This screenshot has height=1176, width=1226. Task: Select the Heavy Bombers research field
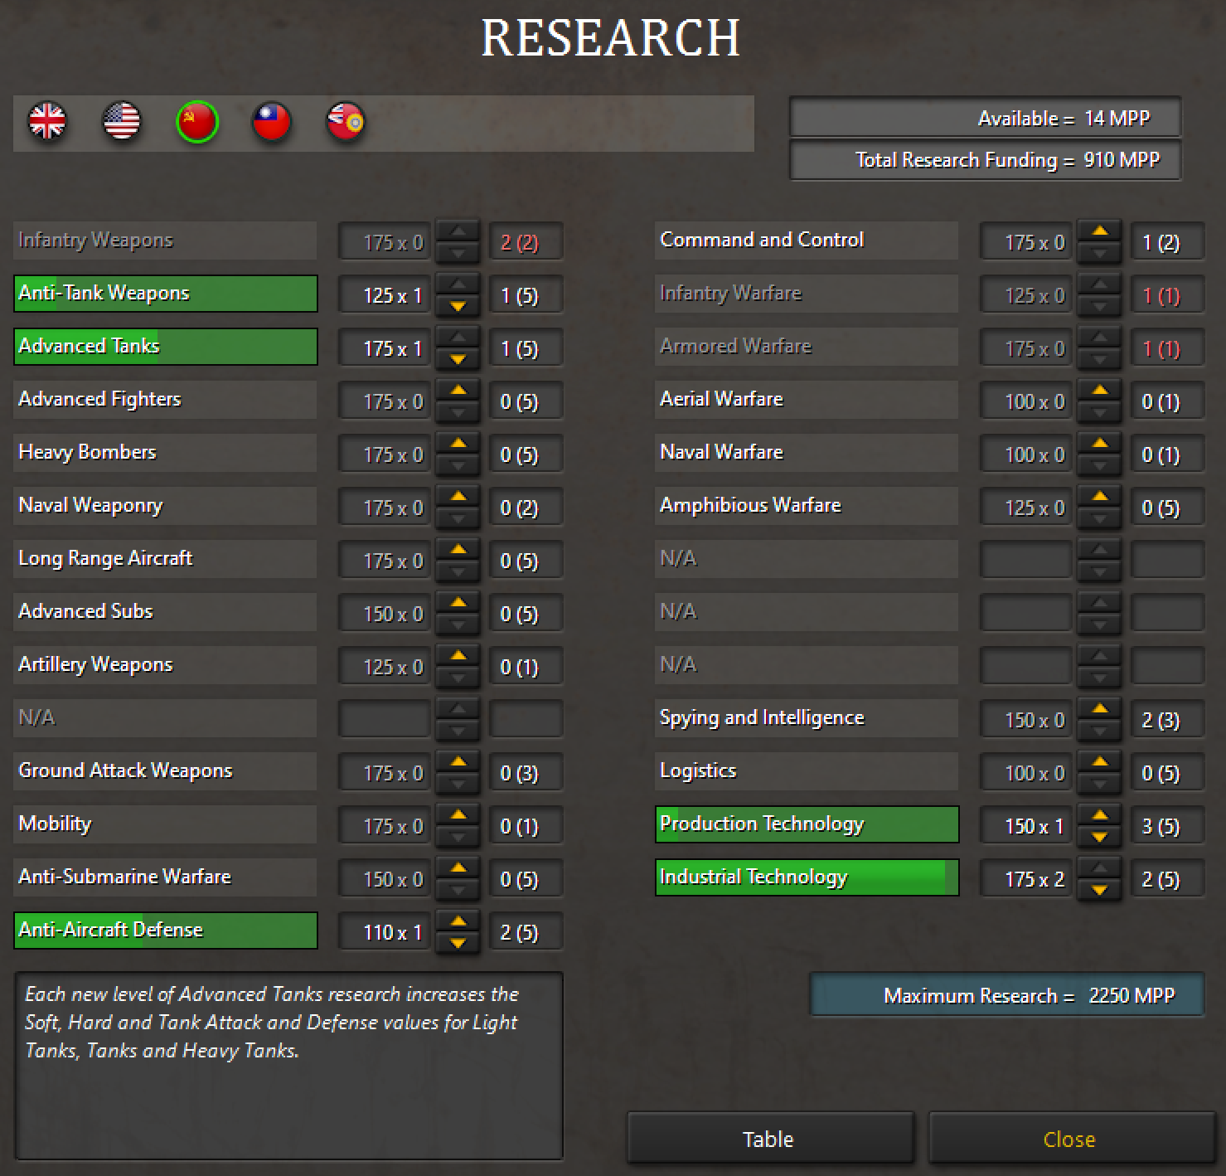click(x=166, y=453)
